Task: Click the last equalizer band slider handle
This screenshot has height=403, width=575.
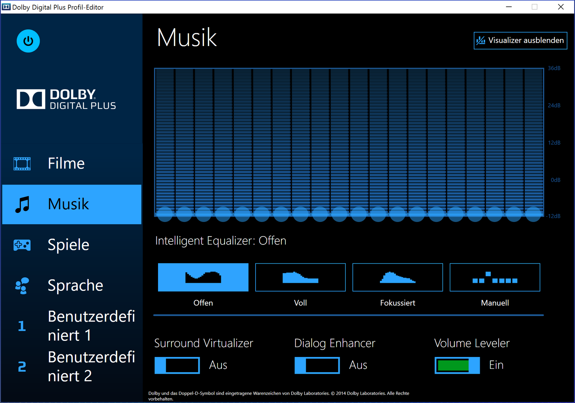Action: click(x=533, y=214)
